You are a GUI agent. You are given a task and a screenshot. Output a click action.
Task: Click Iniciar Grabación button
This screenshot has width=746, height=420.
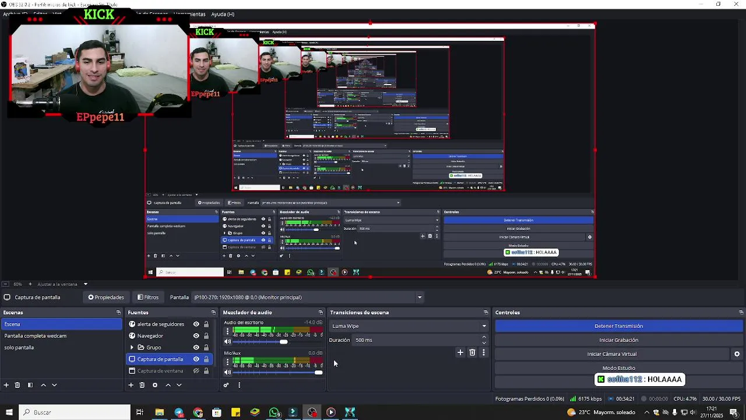[619, 340]
